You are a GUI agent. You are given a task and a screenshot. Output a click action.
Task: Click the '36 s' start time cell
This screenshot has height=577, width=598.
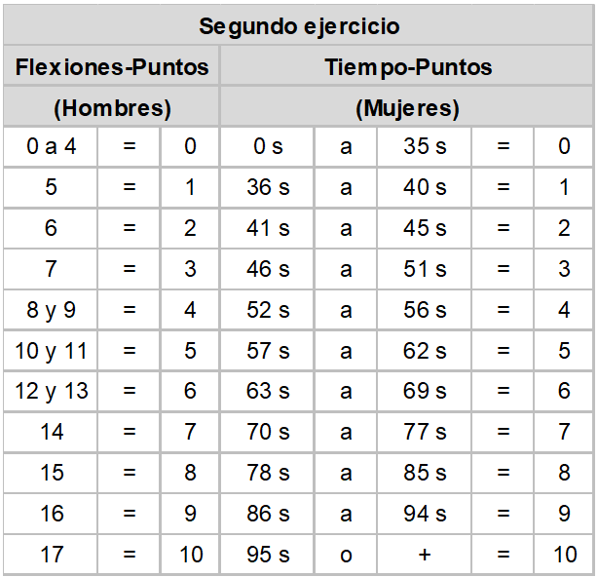(x=267, y=187)
